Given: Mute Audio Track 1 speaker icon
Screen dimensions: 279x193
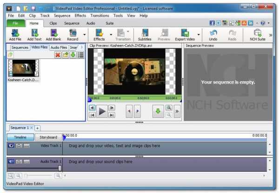Looking at the screenshot, I should pos(11,161).
